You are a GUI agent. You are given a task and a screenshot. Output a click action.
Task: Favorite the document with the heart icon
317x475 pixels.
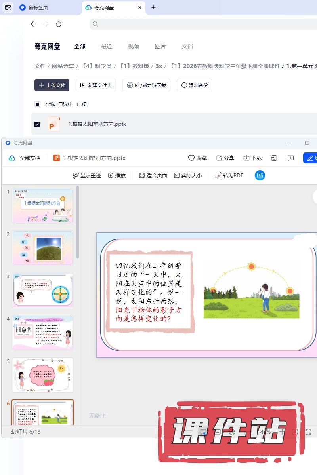[x=197, y=158]
